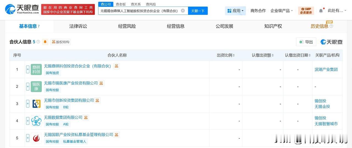Click the 无锡市创新投资集团 company logo
The image size is (352, 148).
(x=36, y=104)
